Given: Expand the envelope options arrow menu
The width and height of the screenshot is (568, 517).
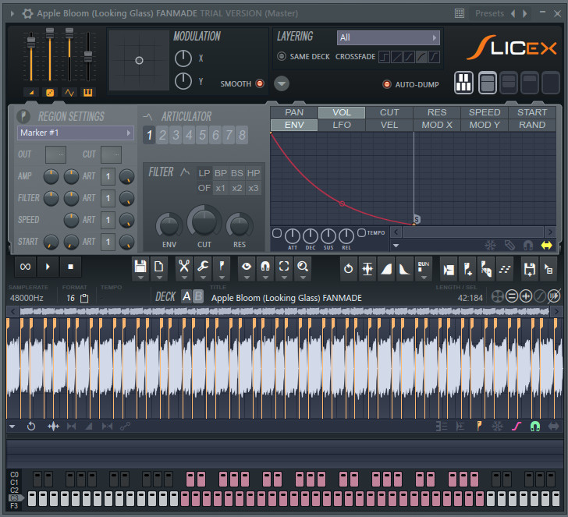Looking at the screenshot, I should (x=396, y=246).
